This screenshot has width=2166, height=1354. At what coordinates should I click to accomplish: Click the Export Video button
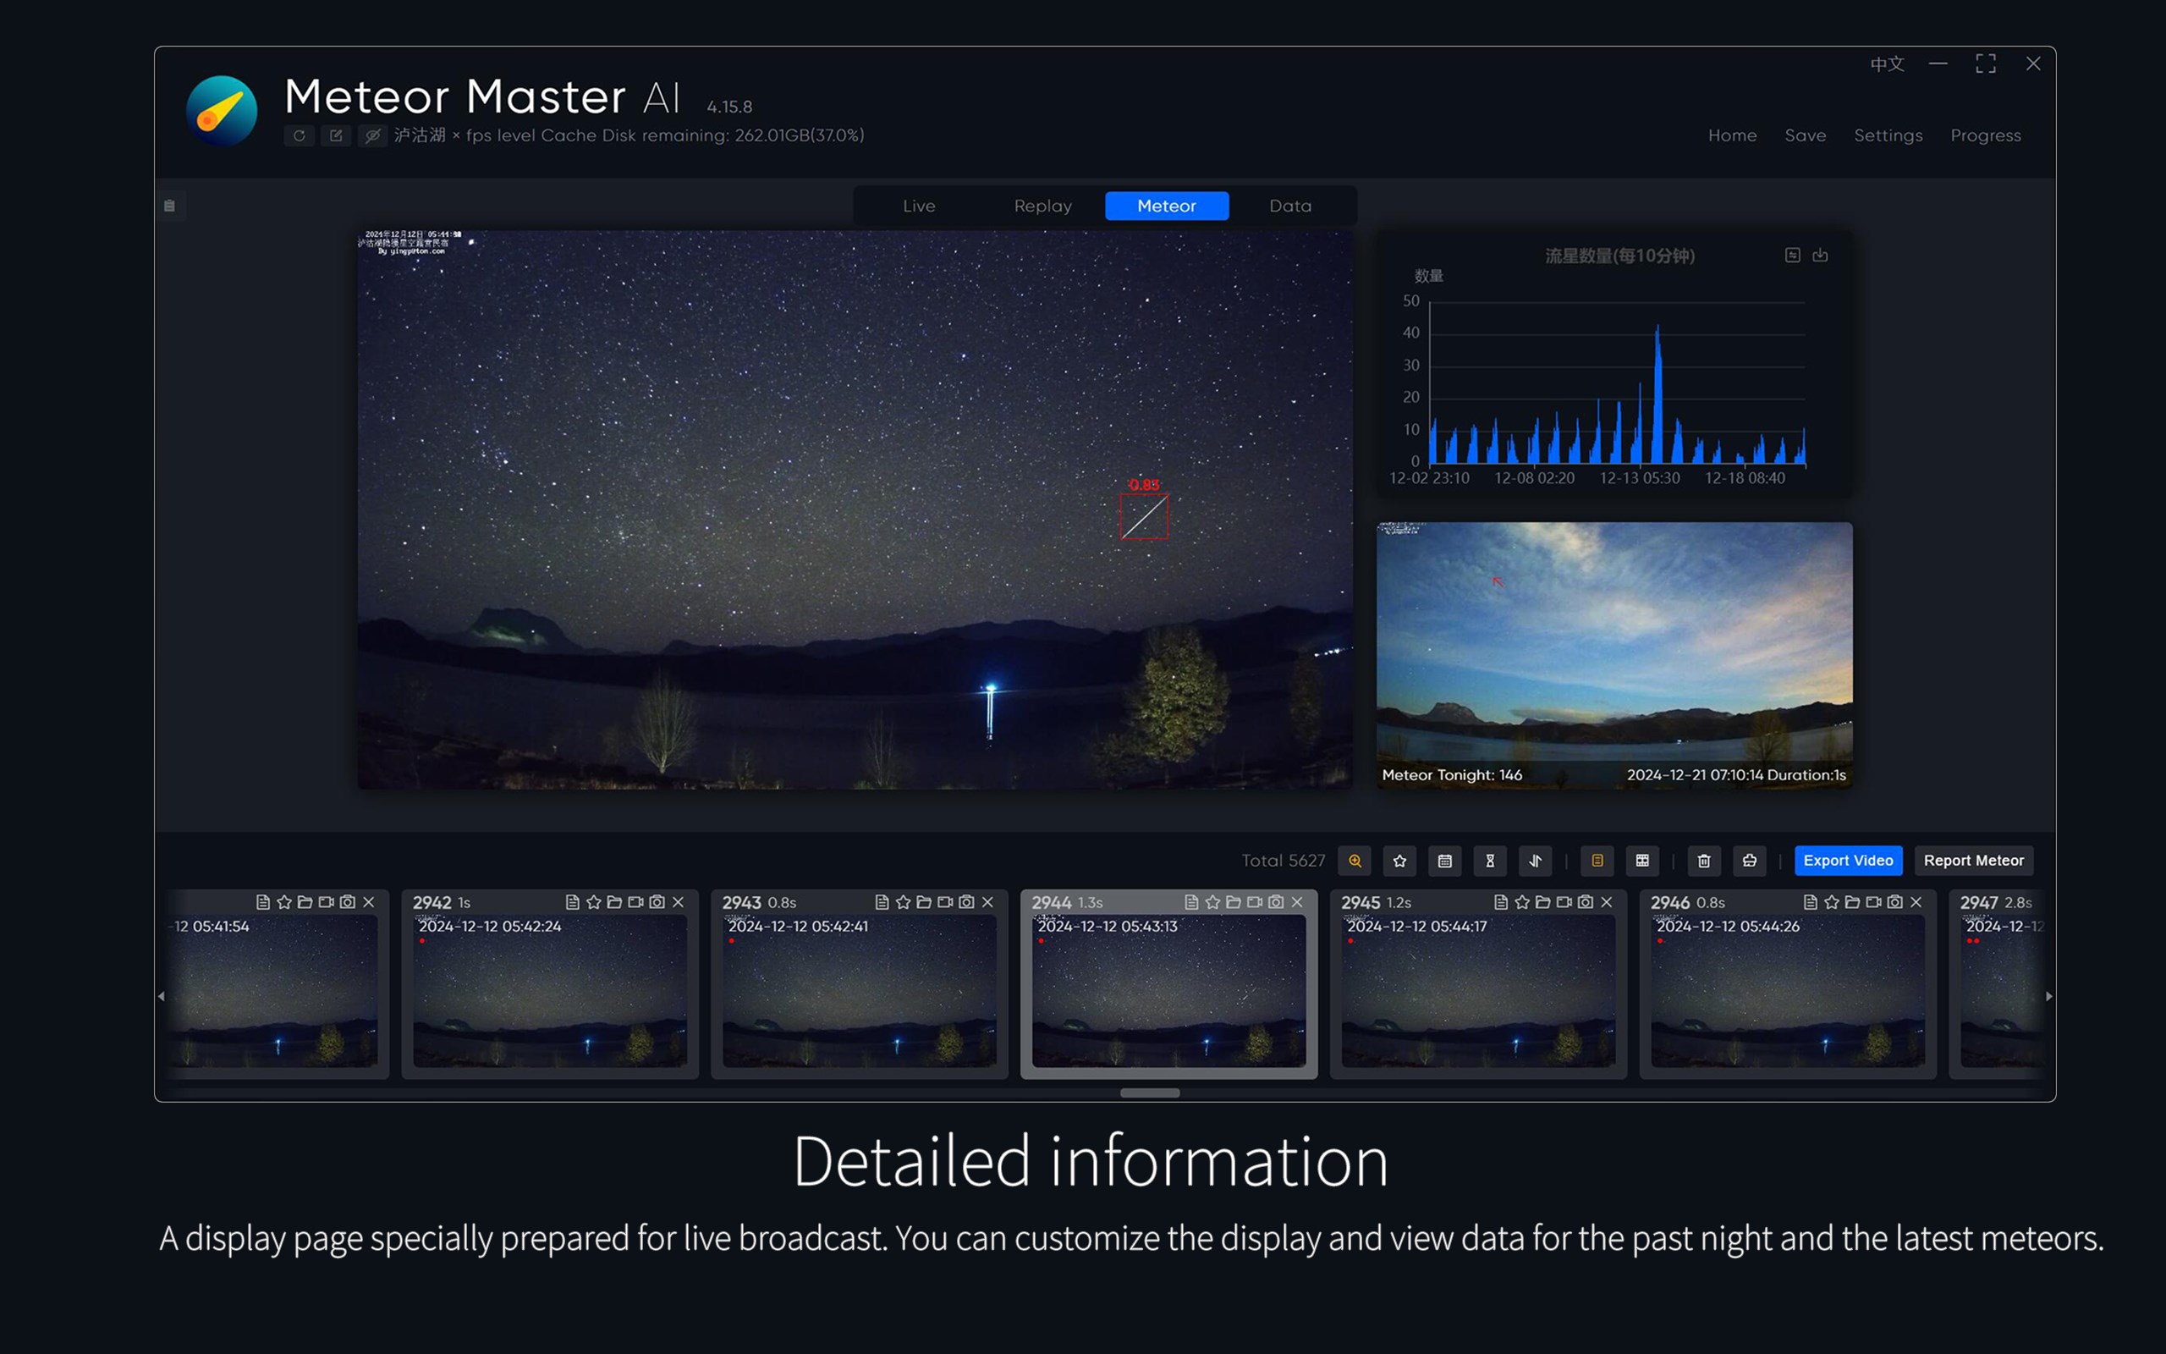(x=1848, y=861)
